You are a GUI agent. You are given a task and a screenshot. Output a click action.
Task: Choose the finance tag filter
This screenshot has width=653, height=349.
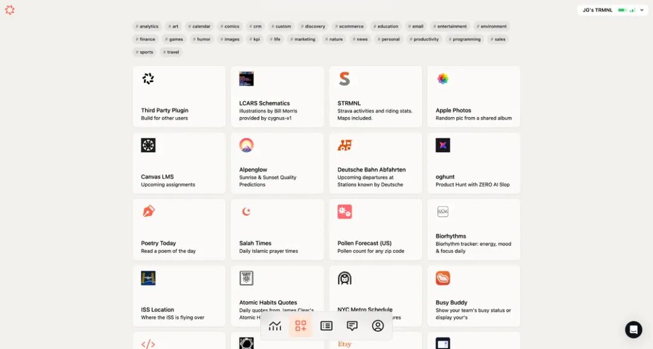pyautogui.click(x=145, y=39)
